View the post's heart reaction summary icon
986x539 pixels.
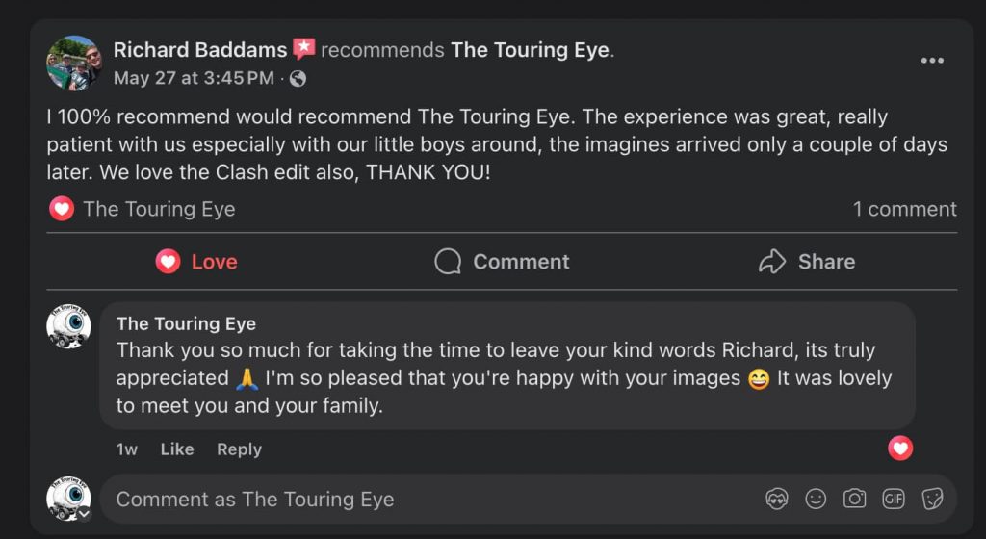[x=62, y=209]
